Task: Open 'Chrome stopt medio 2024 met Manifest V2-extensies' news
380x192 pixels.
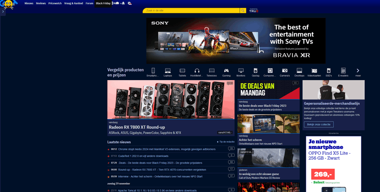Action: point(167,149)
